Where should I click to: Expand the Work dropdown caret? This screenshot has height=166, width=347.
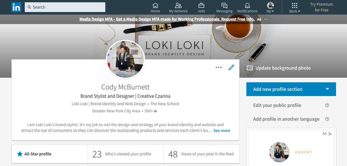point(299,11)
